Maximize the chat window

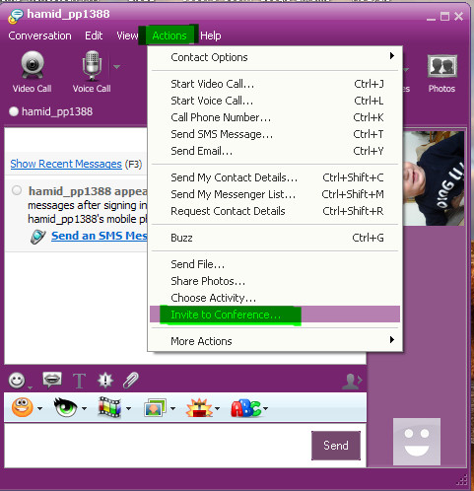point(444,17)
